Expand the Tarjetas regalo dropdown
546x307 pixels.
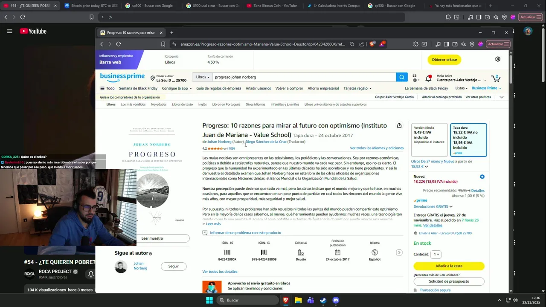[x=357, y=88]
